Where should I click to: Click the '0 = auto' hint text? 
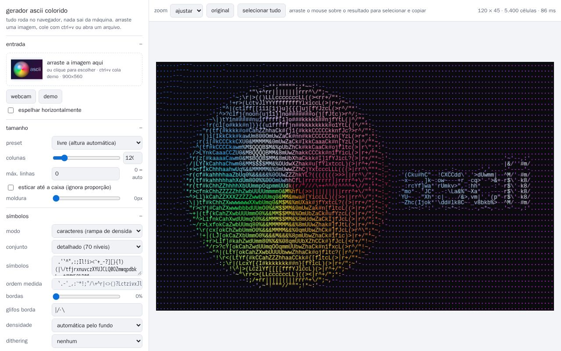(137, 174)
